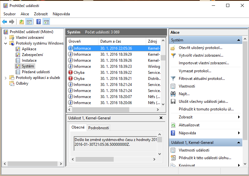Click the folder icon for Otevřít uložený protokol
Screen dimensions: 249x176
click(x=173, y=48)
